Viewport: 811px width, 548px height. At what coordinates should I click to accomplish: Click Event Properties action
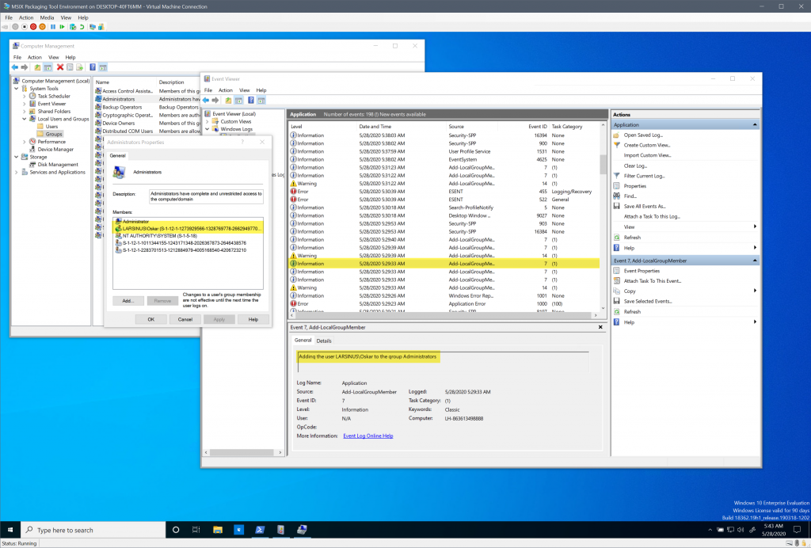(x=642, y=271)
